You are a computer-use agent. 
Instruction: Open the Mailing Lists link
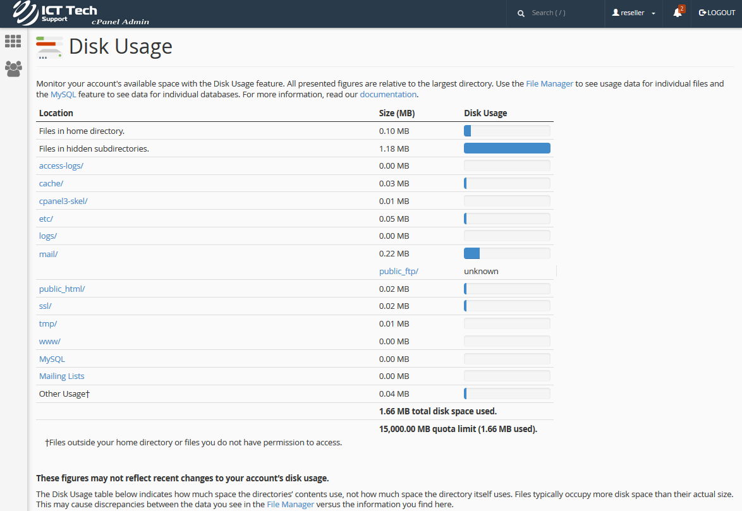pyautogui.click(x=61, y=376)
